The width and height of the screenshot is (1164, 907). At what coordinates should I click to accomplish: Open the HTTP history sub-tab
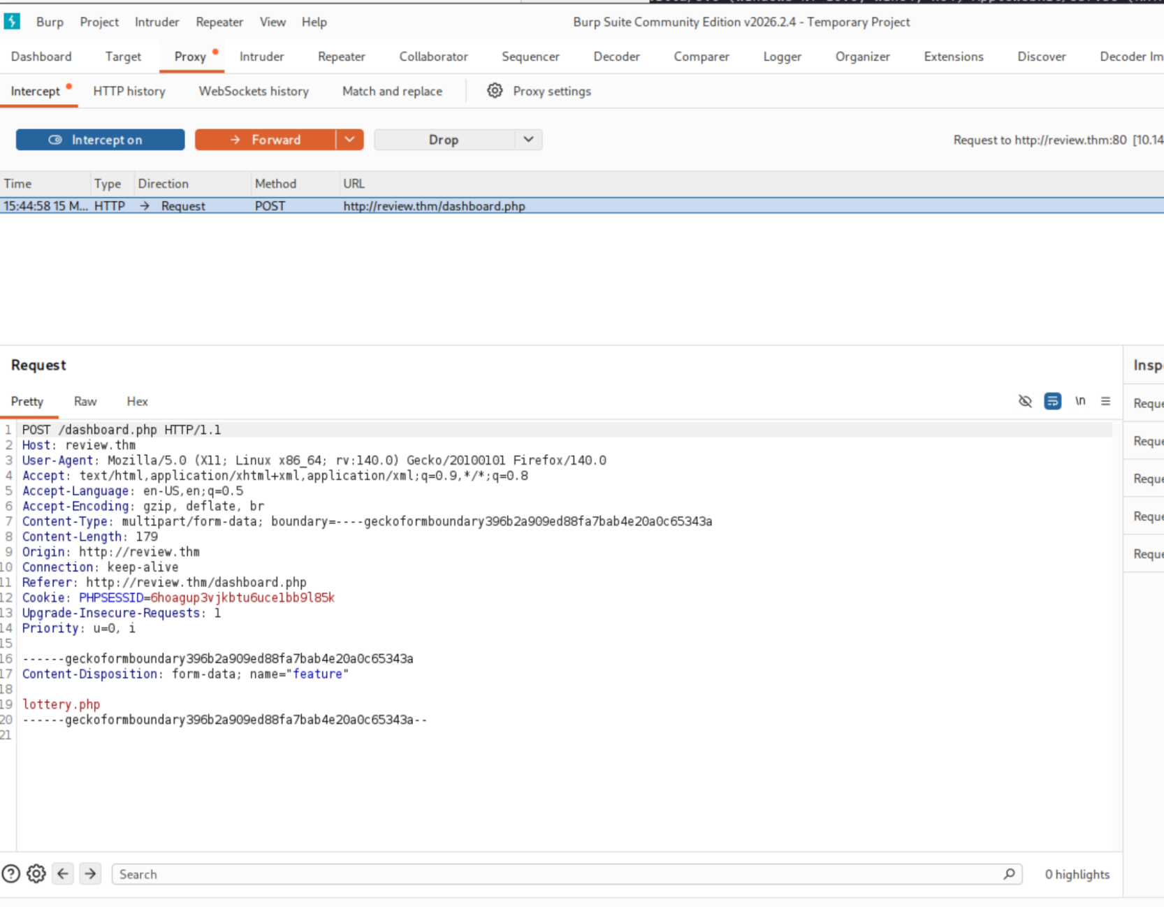point(129,92)
